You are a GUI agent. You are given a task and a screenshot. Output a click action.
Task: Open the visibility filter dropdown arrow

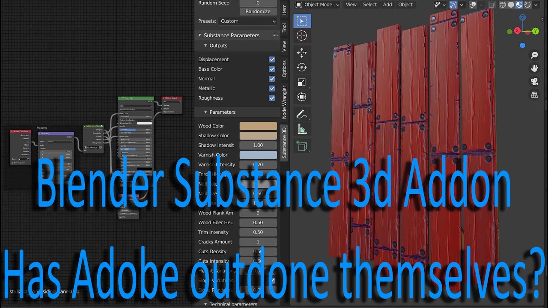coord(445,5)
